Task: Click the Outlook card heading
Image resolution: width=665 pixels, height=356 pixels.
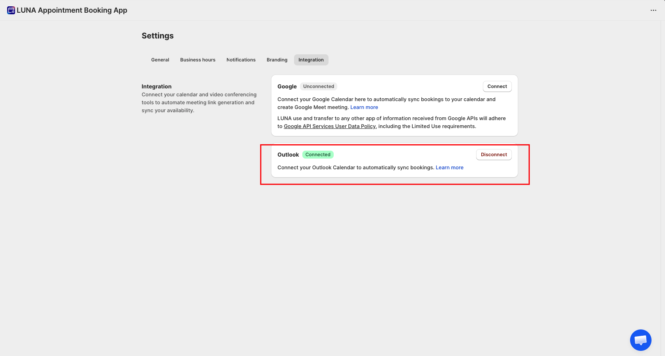Action: 288,155
